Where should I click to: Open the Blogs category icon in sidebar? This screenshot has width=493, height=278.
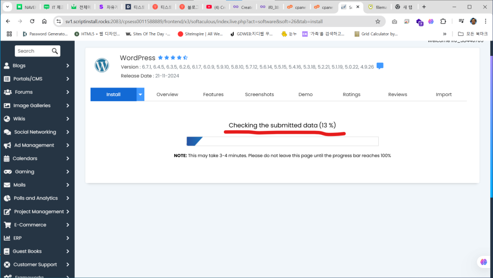(7, 65)
